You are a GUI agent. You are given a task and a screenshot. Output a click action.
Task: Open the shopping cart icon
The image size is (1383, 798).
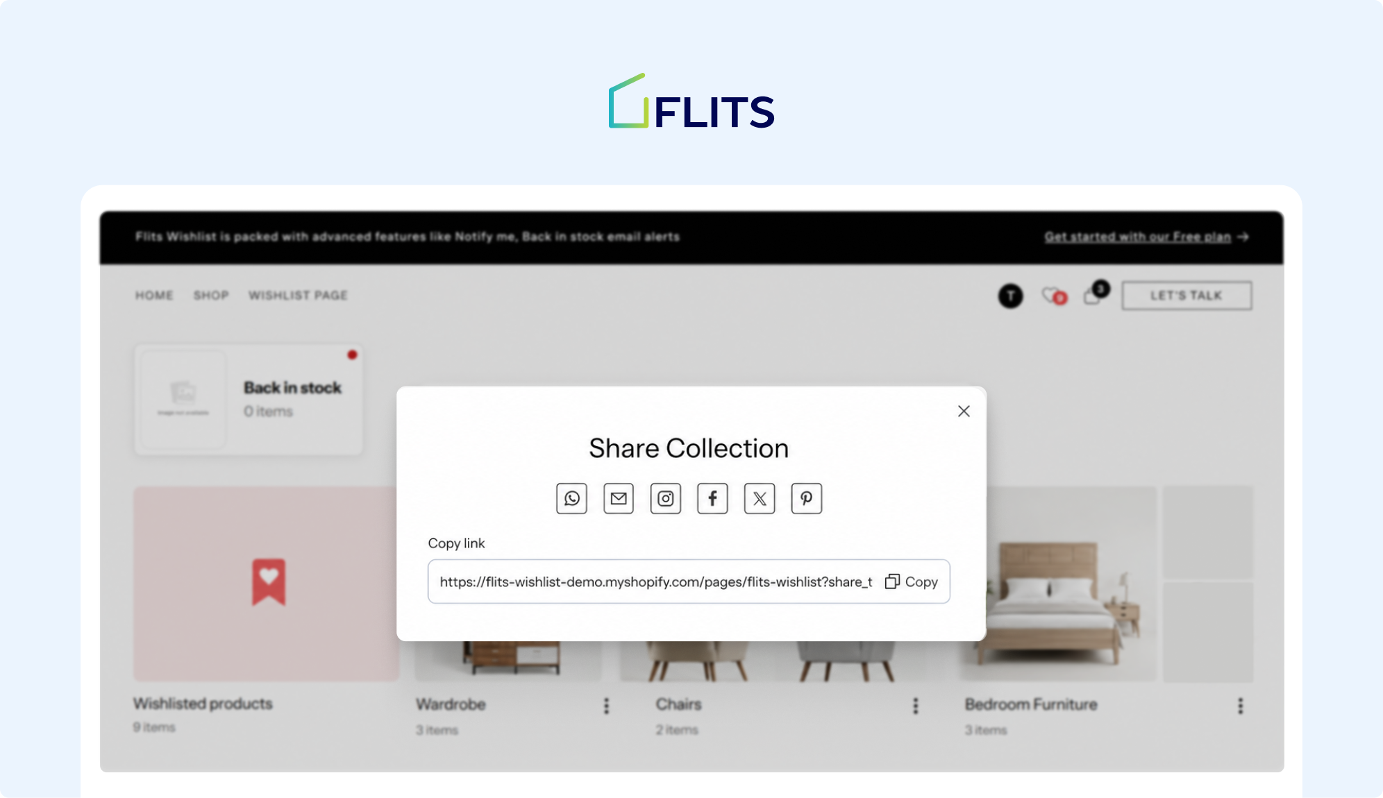coord(1096,293)
